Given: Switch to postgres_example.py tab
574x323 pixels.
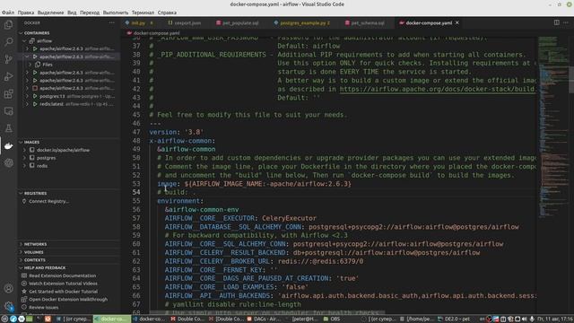Looking at the screenshot, I should [x=301, y=22].
